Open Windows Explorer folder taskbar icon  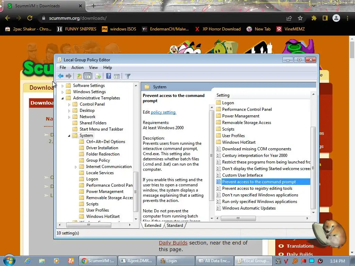(x=42, y=261)
